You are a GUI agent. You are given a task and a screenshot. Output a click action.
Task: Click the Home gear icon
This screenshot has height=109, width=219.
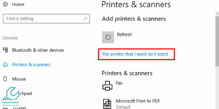click(x=5, y=4)
